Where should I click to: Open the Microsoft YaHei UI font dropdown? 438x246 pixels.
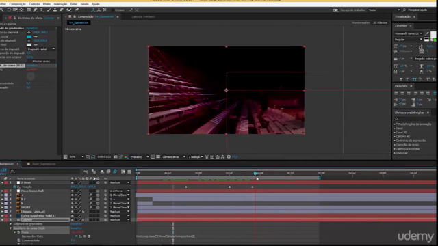click(x=408, y=33)
